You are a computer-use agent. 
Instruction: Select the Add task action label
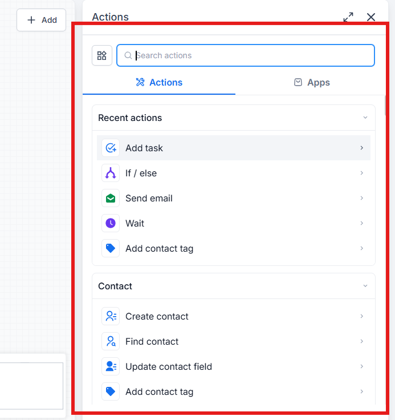coord(144,148)
